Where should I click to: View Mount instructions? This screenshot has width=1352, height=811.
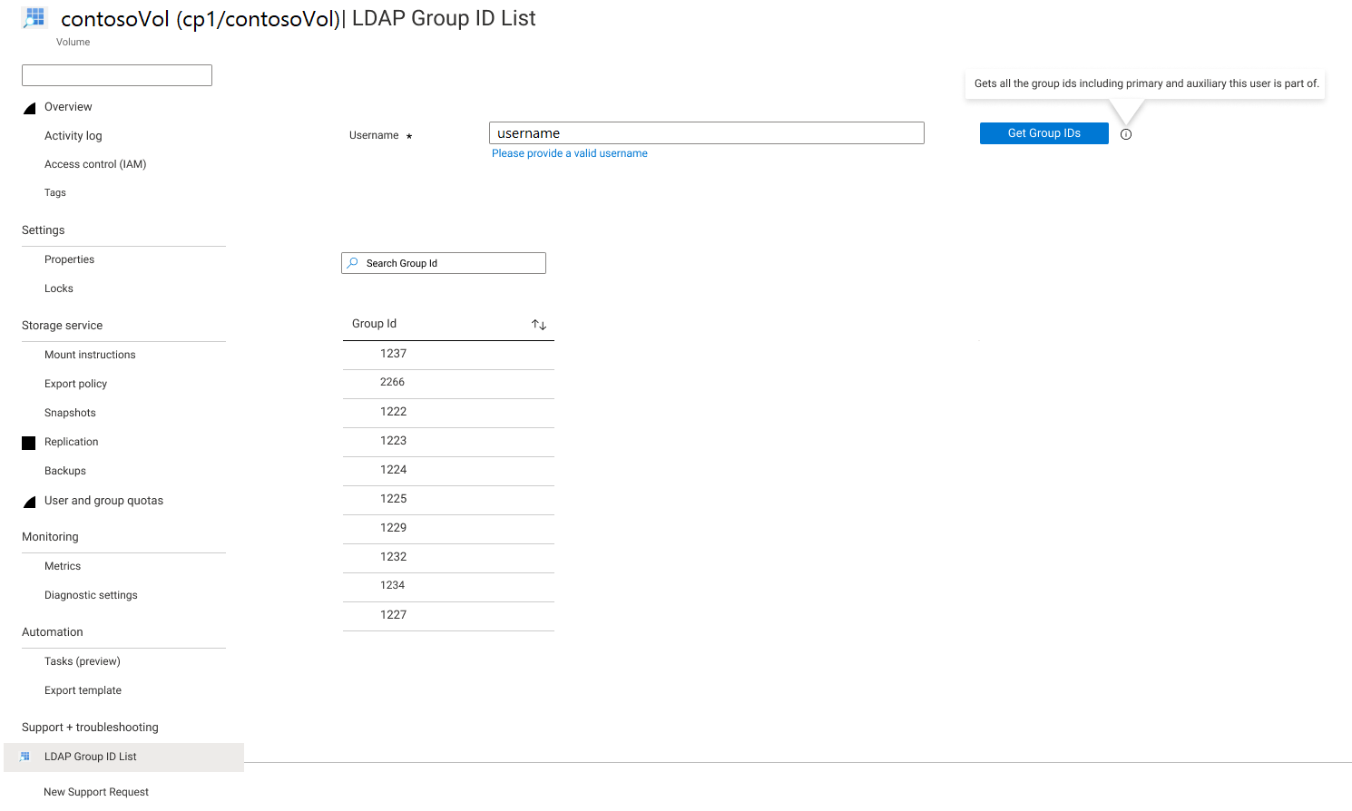click(90, 355)
